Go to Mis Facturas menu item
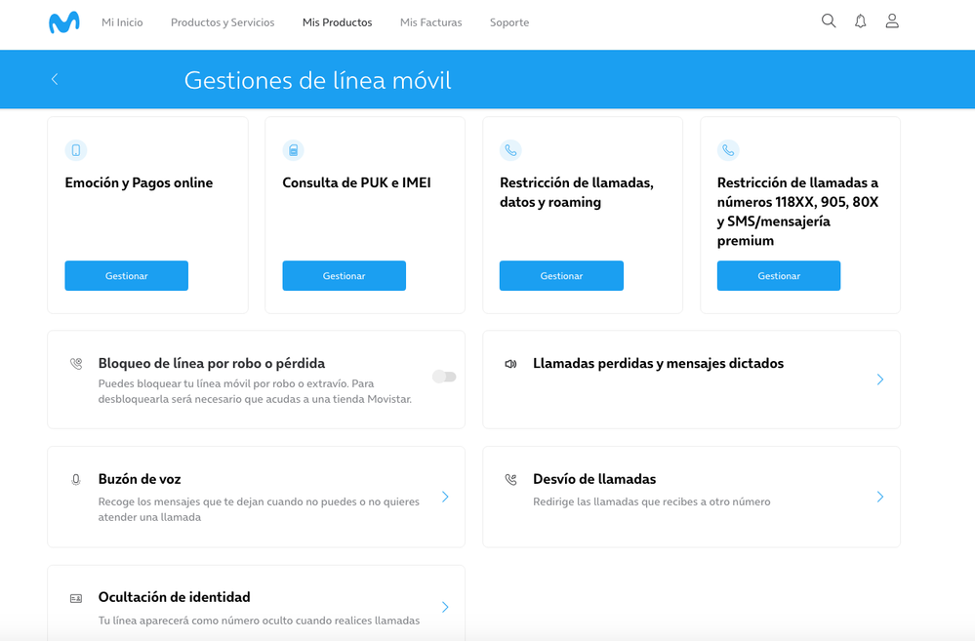Viewport: 975px width, 641px height. tap(430, 22)
